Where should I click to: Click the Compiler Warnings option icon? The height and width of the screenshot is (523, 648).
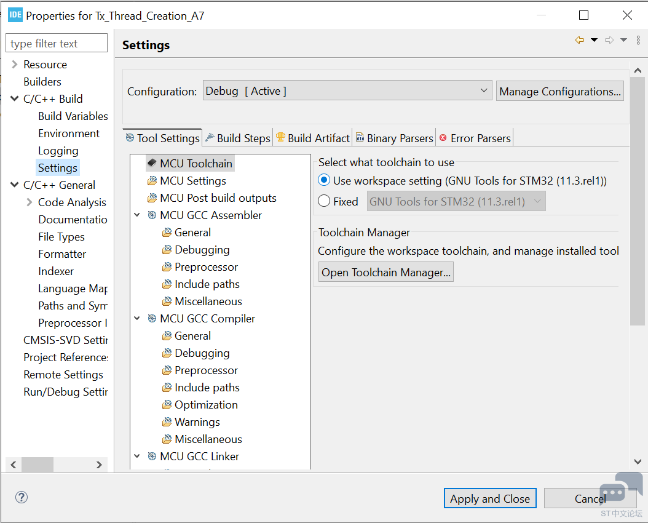pos(167,422)
